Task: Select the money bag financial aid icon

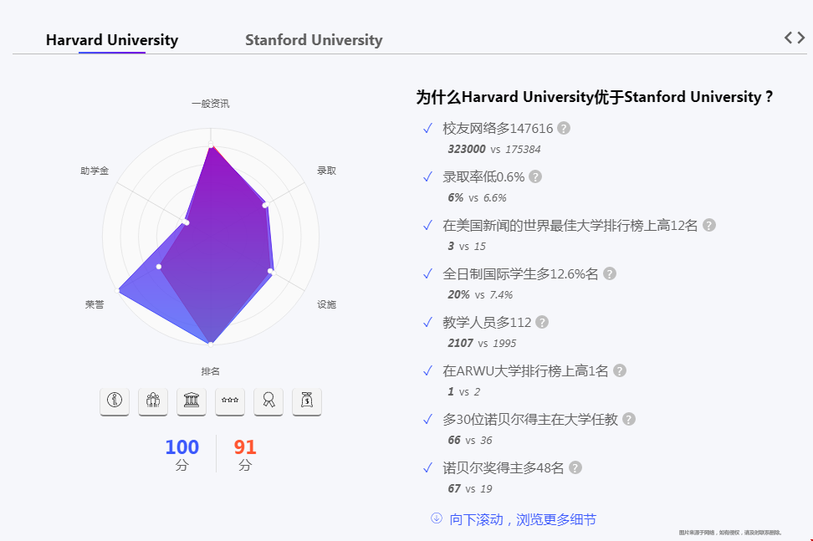Action: tap(307, 401)
